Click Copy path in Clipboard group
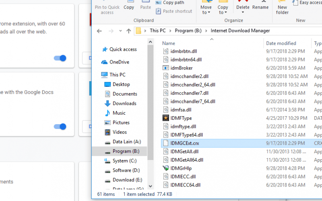 (170, 3)
